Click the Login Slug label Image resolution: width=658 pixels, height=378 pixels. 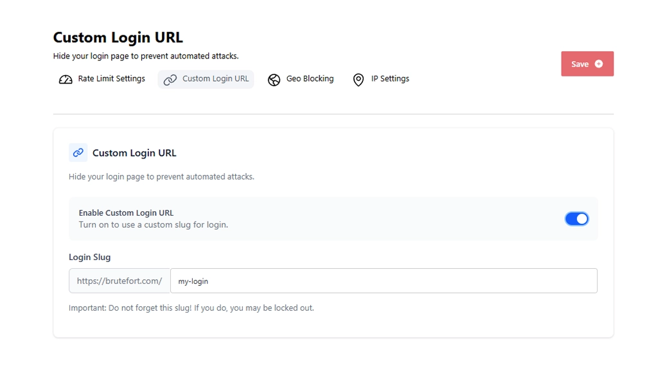click(x=90, y=257)
